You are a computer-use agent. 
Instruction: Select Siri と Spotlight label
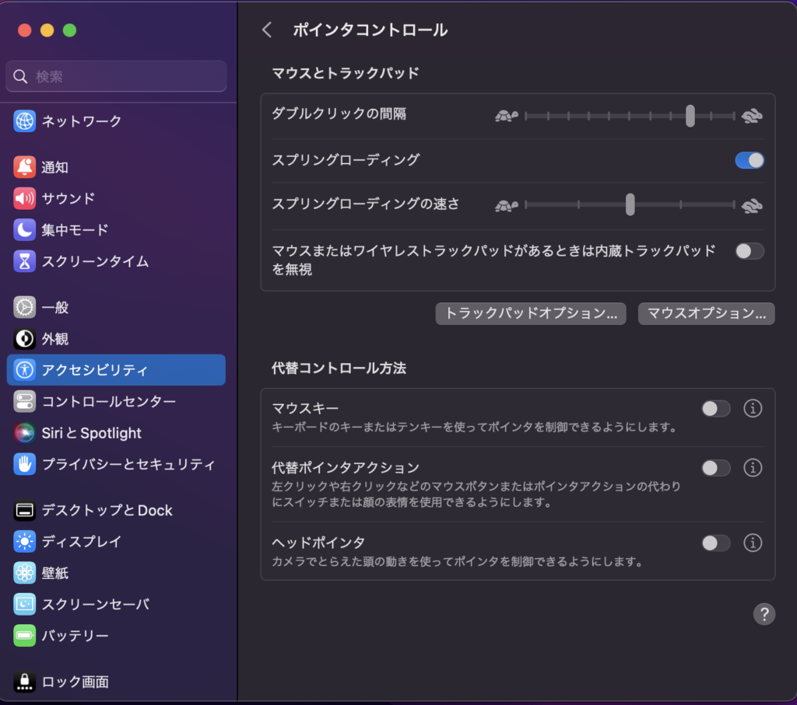click(x=92, y=433)
